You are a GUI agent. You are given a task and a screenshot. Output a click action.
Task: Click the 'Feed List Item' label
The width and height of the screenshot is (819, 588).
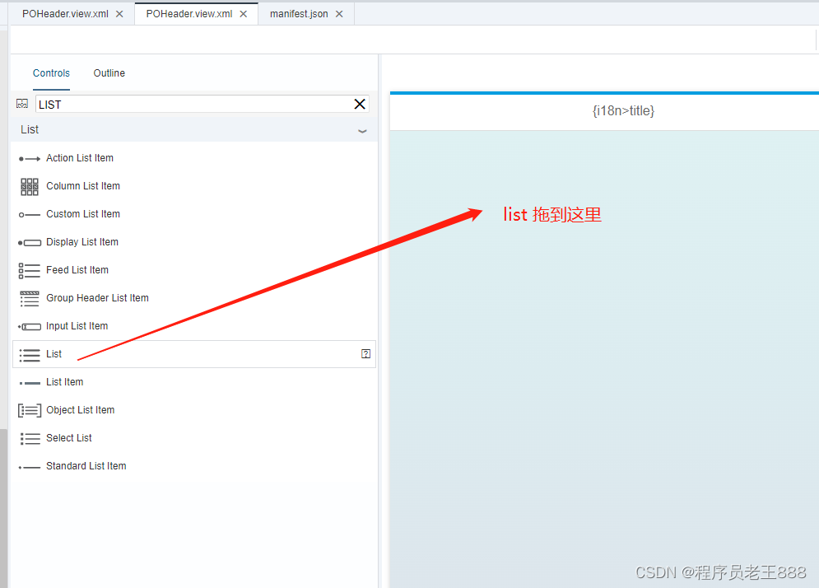77,269
